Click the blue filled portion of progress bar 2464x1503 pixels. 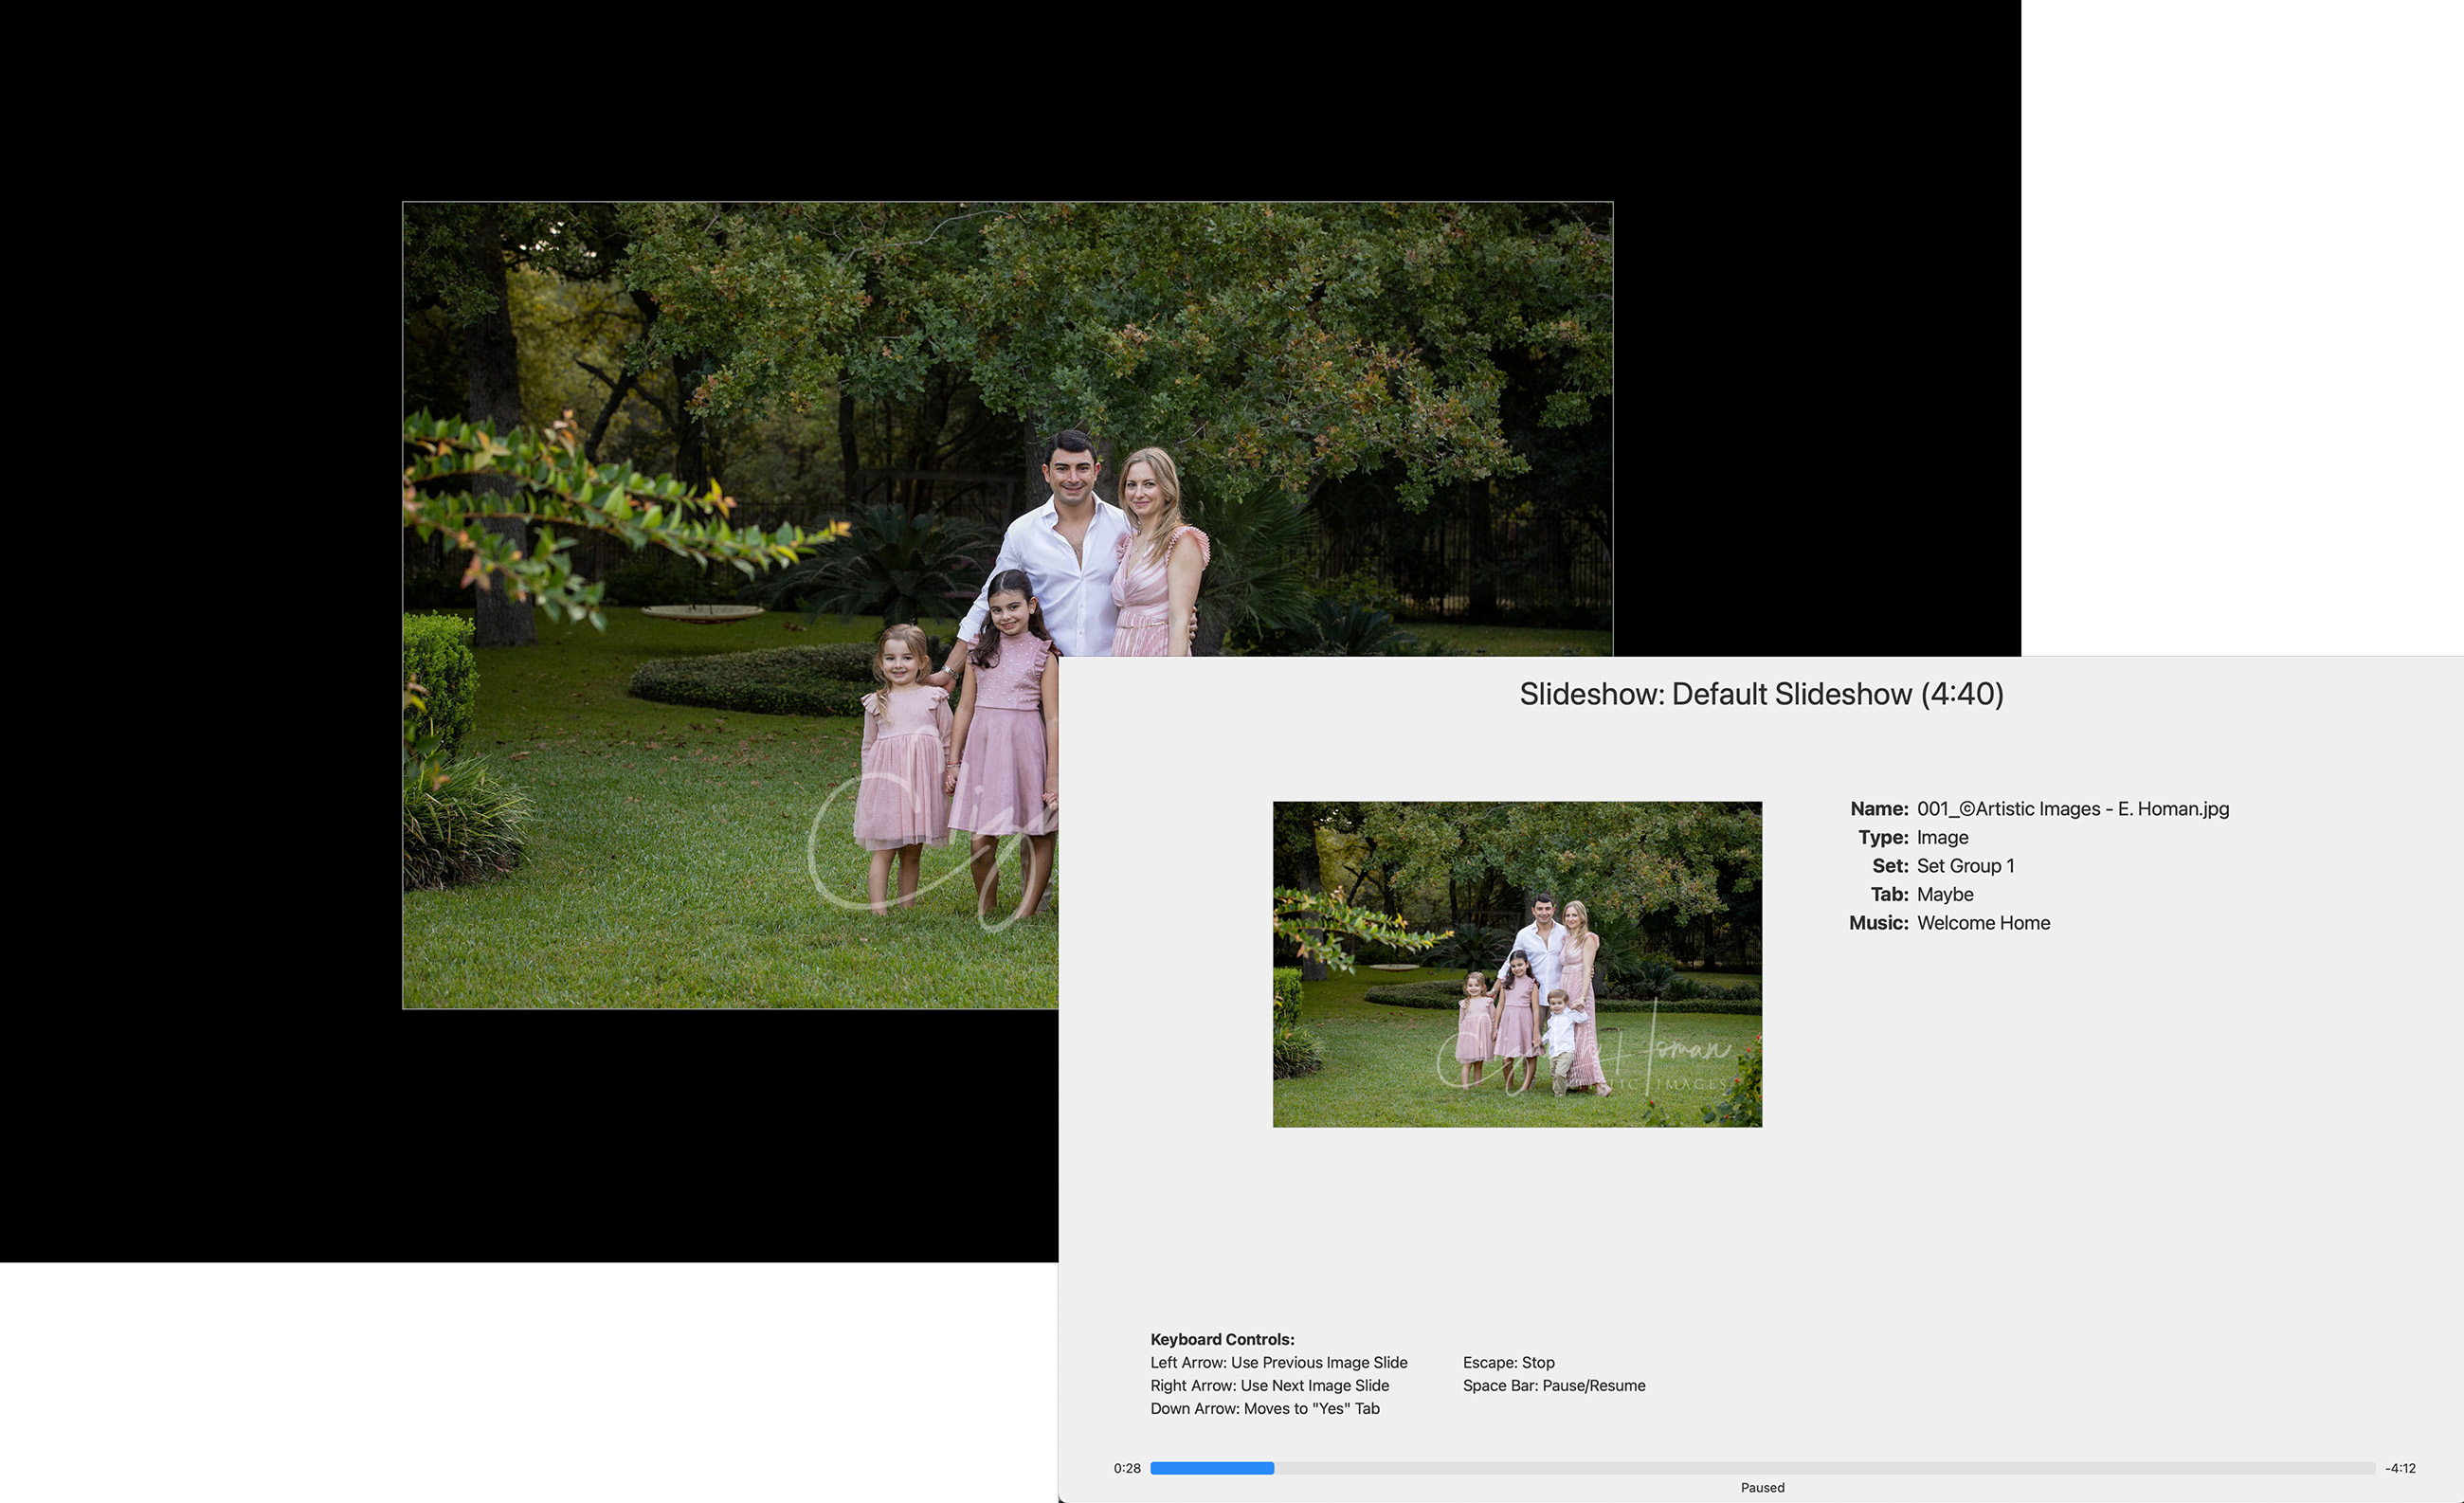click(1211, 1468)
